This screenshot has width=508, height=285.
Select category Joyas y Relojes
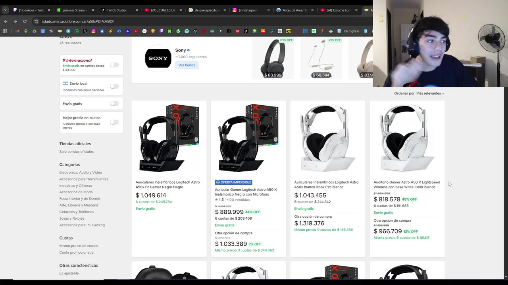72,218
